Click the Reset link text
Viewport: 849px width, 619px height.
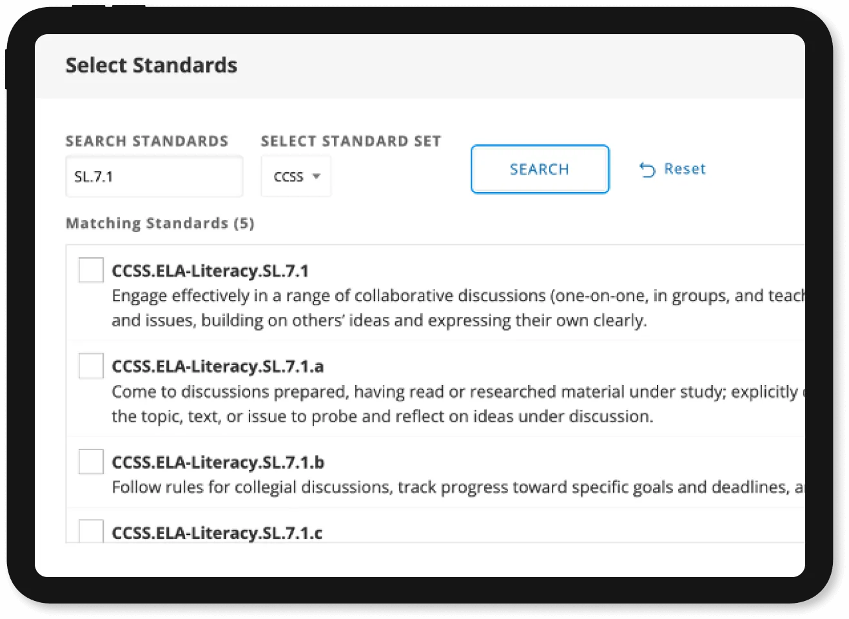tap(685, 169)
